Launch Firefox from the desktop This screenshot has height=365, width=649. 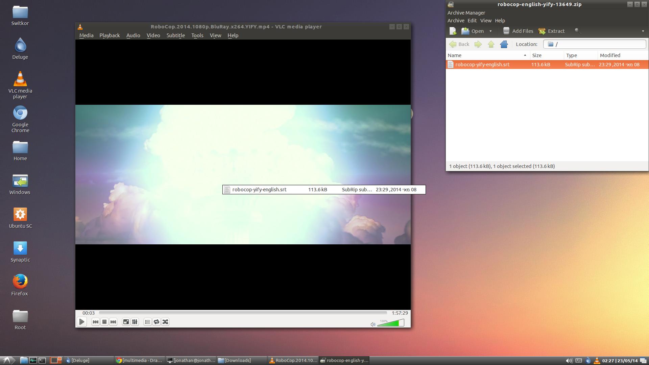(x=20, y=285)
